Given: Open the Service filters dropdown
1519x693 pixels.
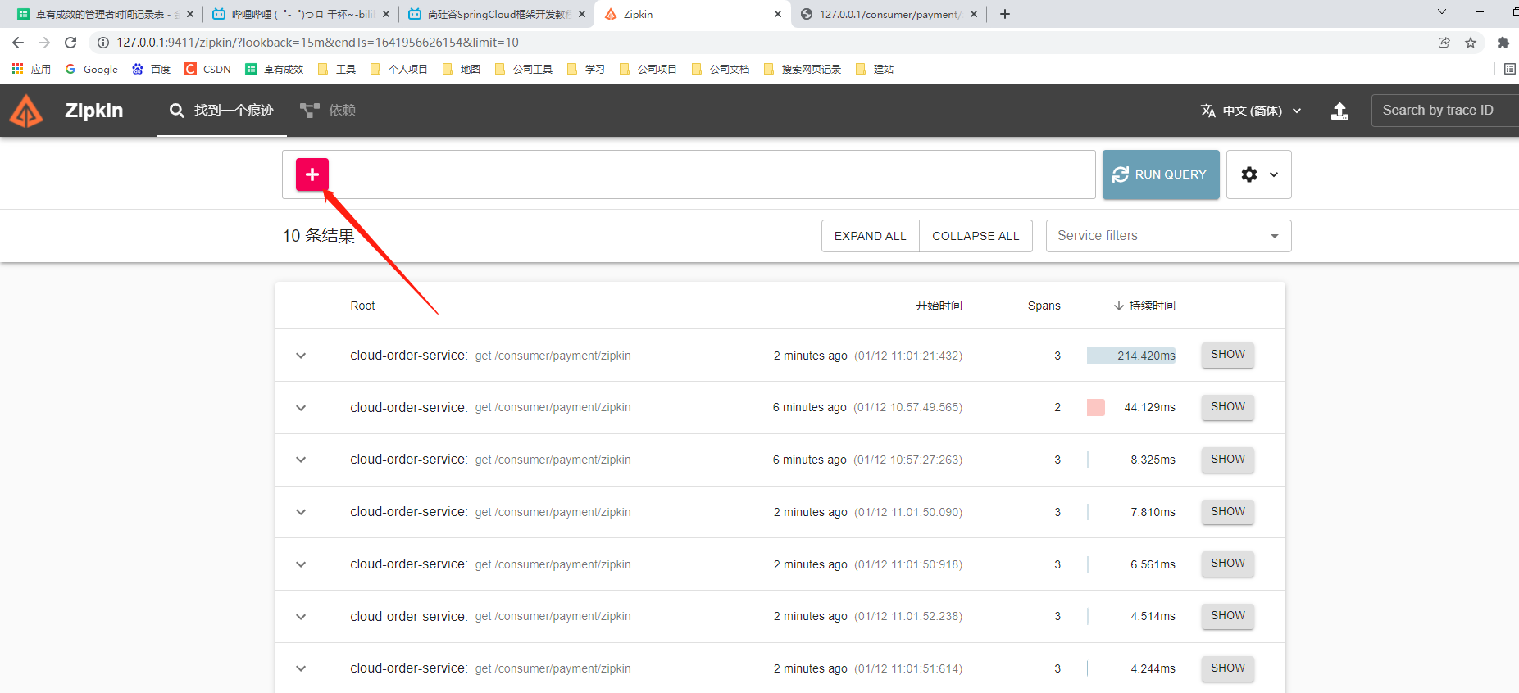Looking at the screenshot, I should click(x=1168, y=236).
